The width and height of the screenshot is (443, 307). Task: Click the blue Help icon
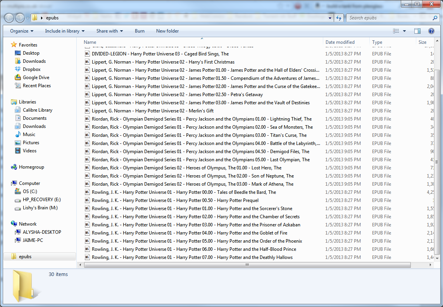pyautogui.click(x=431, y=31)
